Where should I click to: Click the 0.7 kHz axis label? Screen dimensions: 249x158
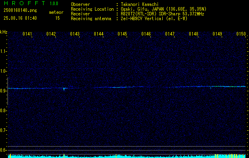[x=3, y=130]
